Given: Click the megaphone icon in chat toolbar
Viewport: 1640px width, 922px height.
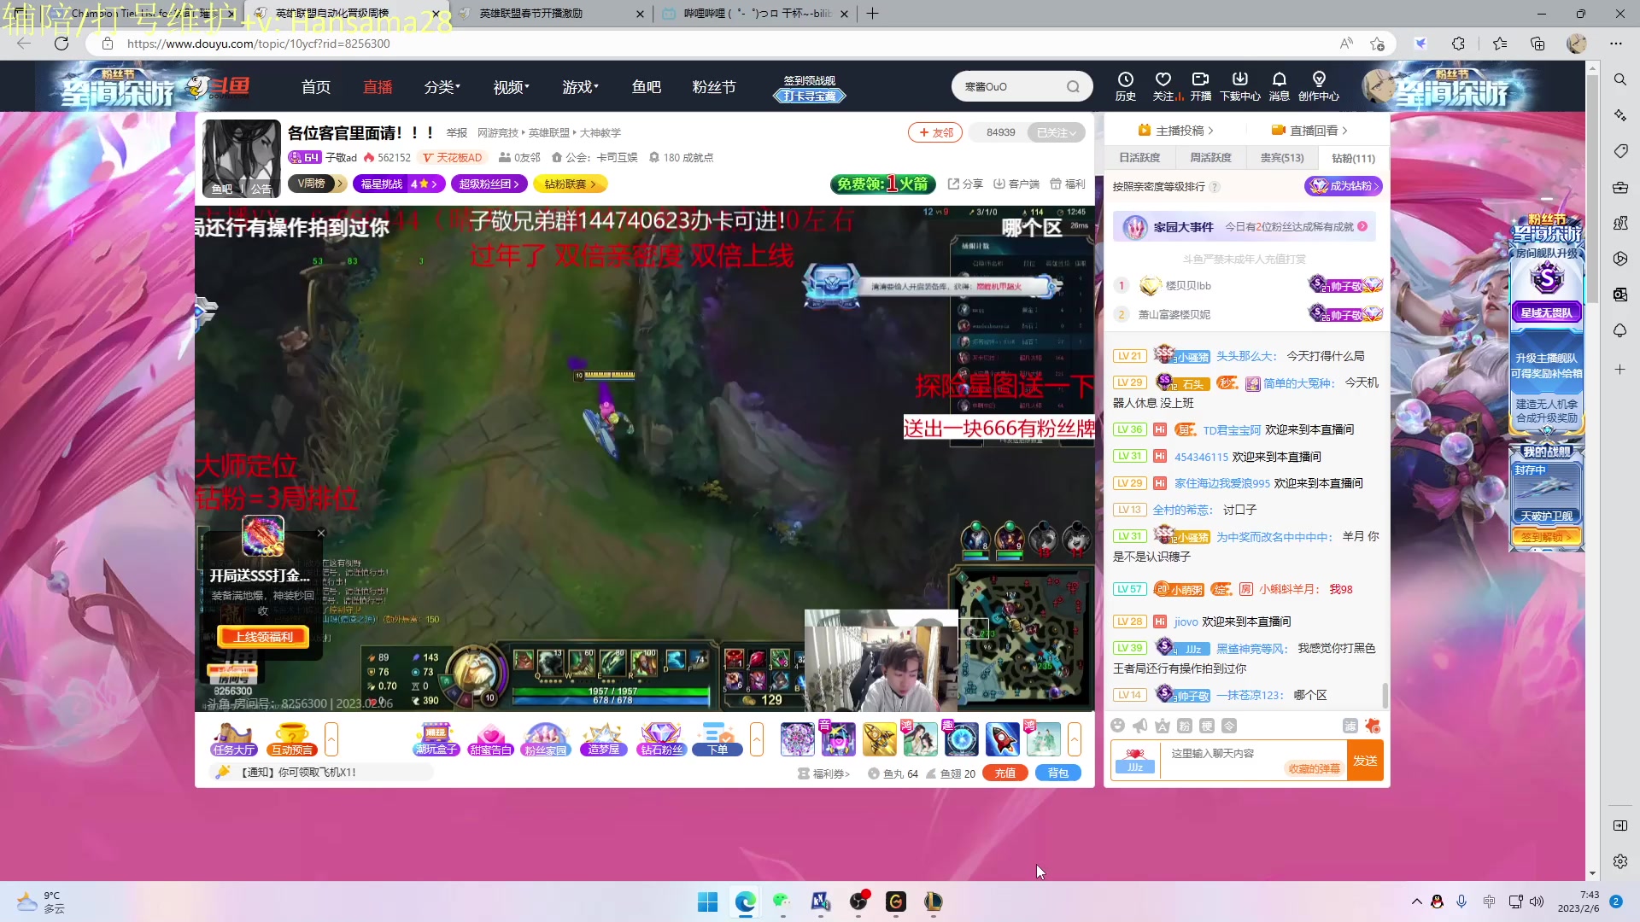Looking at the screenshot, I should click(x=1139, y=726).
